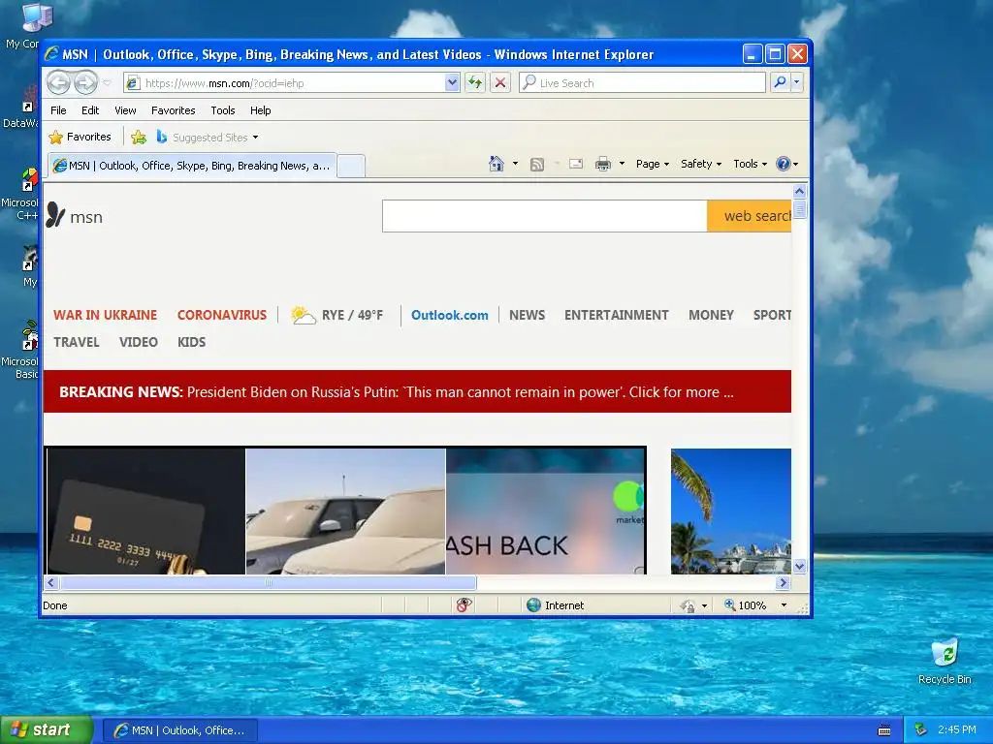993x744 pixels.
Task: Open the View menu
Action: click(x=125, y=110)
